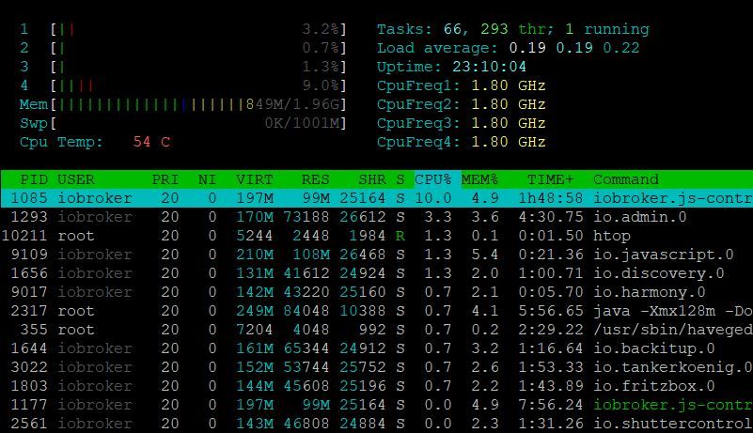753x433 pixels.
Task: Select the io.admin.0 process row
Action: pyautogui.click(x=376, y=217)
